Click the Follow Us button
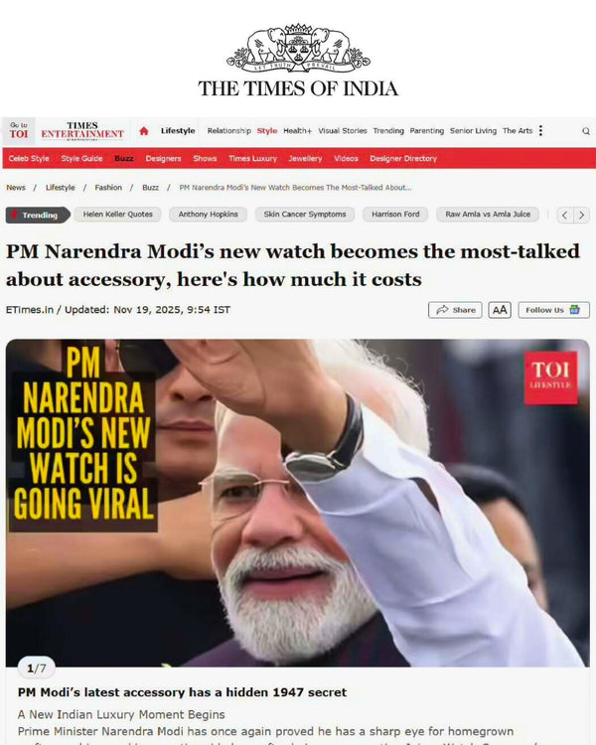 coord(553,310)
